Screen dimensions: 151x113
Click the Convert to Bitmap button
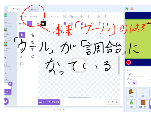[x=49, y=102]
